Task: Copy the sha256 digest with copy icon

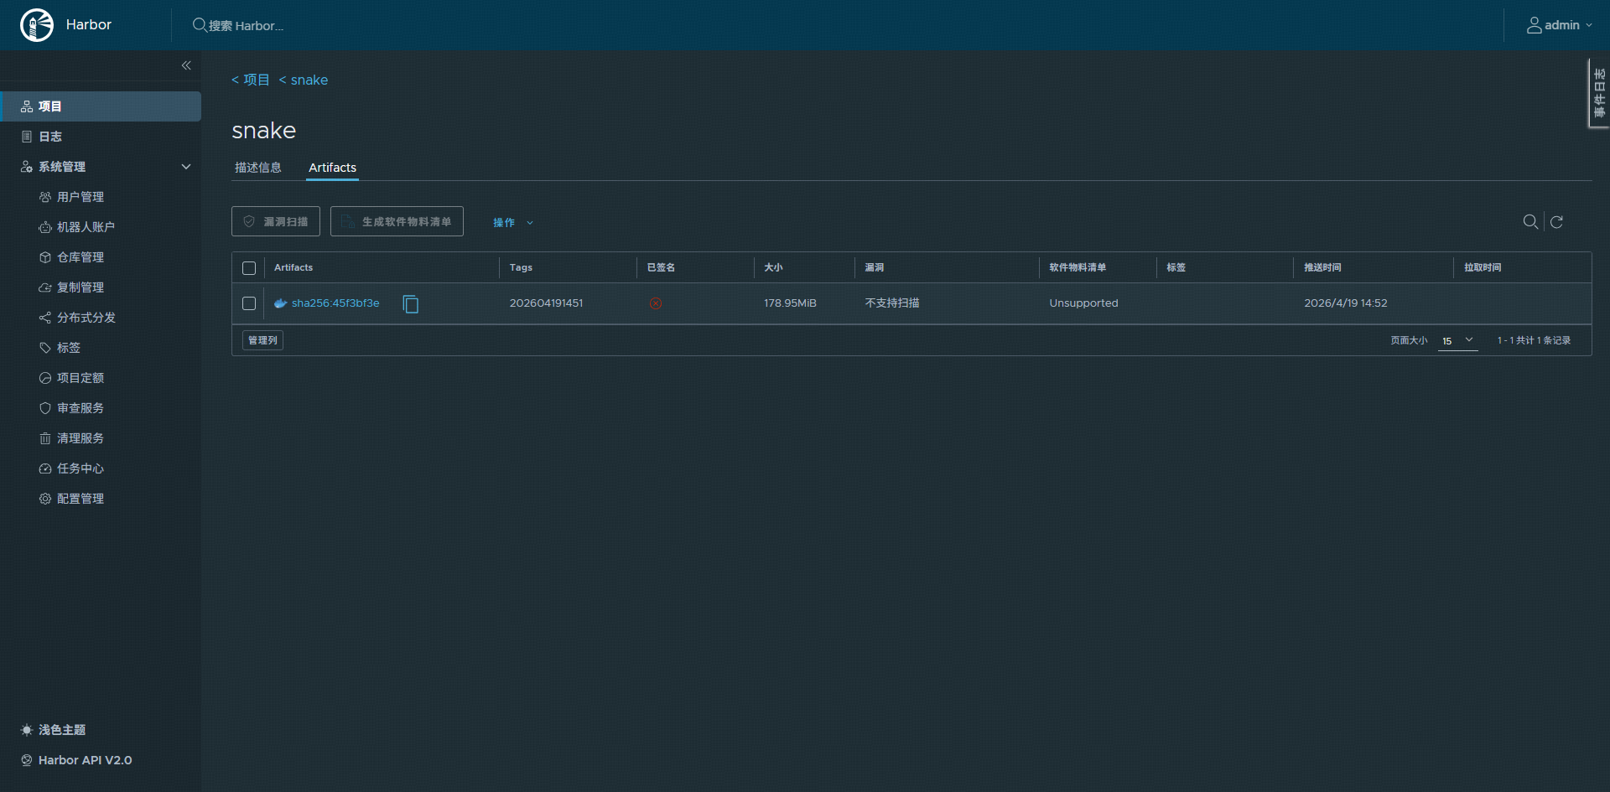Action: pos(411,303)
